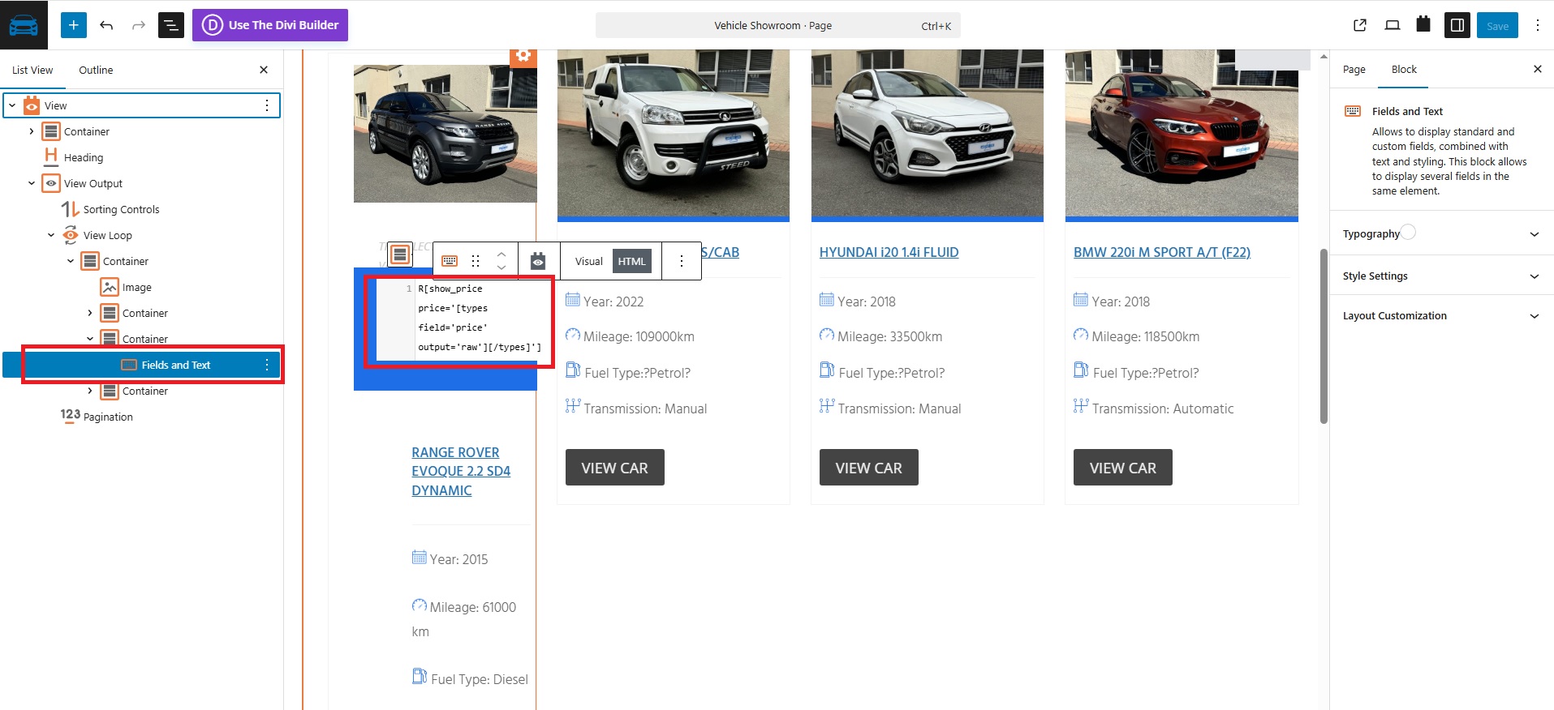Click VIEW CAR under the BMW card

(x=1122, y=468)
